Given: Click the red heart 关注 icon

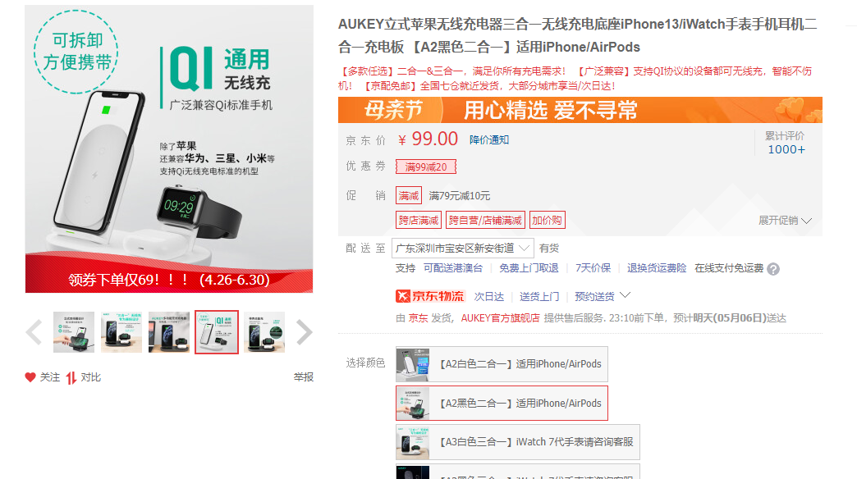Looking at the screenshot, I should click(x=30, y=377).
